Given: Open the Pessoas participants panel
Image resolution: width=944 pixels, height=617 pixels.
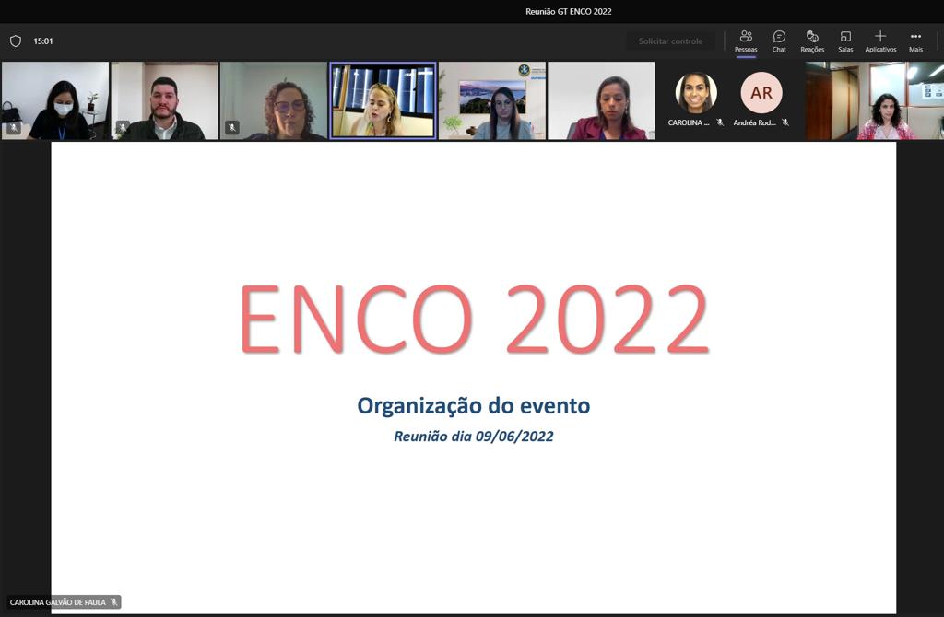Looking at the screenshot, I should tap(745, 41).
